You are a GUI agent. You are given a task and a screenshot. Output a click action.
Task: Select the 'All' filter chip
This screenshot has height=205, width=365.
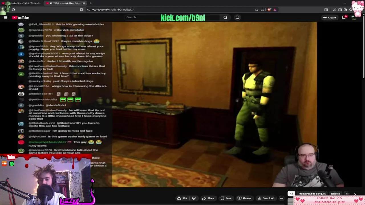[291, 194]
